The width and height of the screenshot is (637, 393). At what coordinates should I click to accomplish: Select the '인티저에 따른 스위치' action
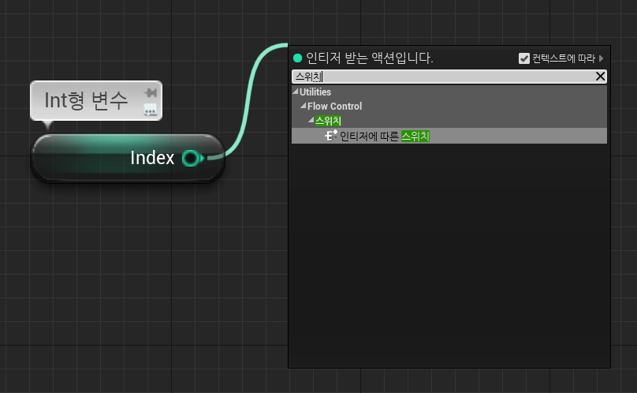pos(449,136)
